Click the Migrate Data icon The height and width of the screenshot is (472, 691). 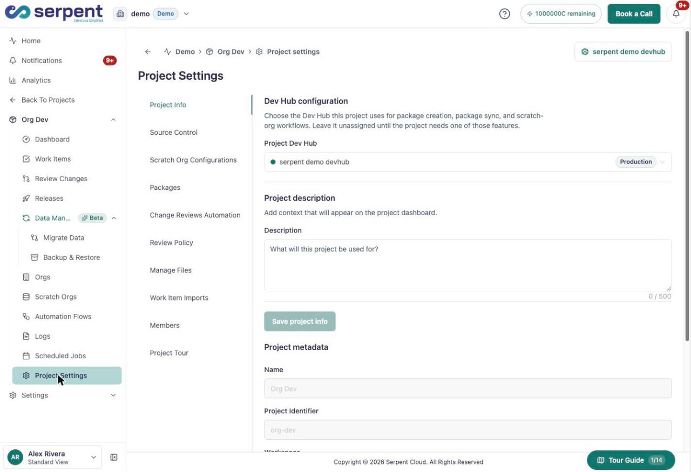coord(35,238)
